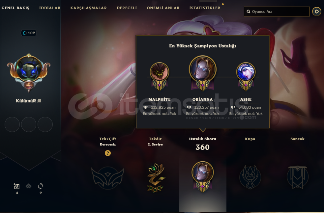This screenshot has width=324, height=213.
Task: Switch to the İddialar tab
Action: 50,8
